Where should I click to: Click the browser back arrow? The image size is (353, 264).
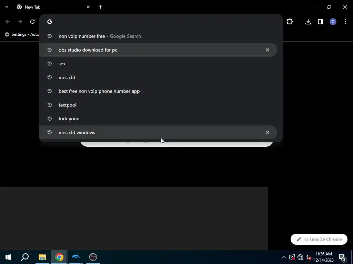tap(8, 22)
